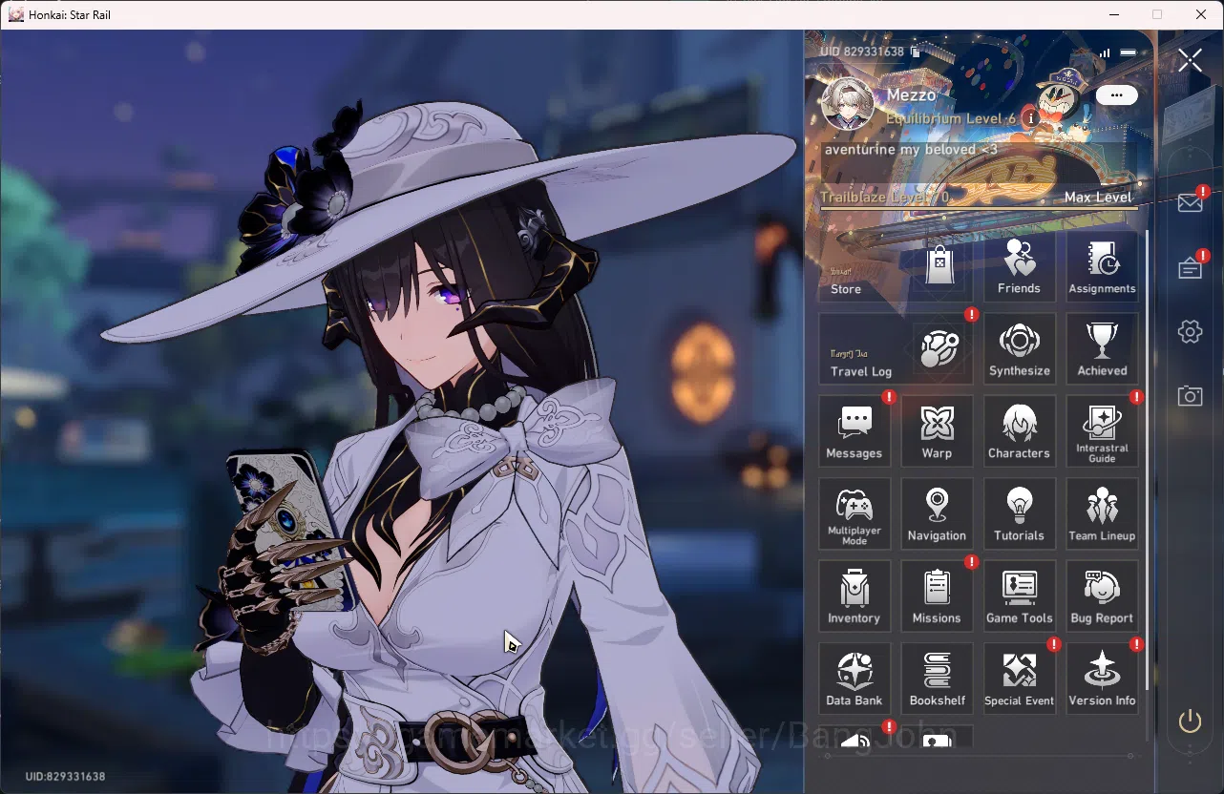Open game settings gear icon
The width and height of the screenshot is (1224, 794).
coord(1190,332)
